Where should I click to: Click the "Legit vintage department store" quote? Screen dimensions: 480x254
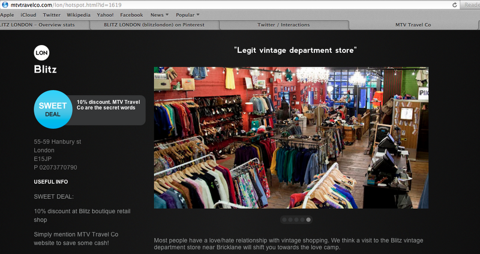295,50
